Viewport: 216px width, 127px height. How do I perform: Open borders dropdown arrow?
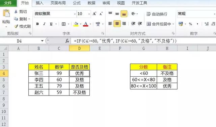pyautogui.click(x=69, y=24)
